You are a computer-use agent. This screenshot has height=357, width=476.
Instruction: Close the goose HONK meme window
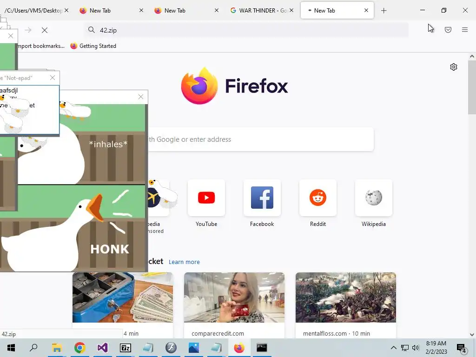tap(140, 97)
